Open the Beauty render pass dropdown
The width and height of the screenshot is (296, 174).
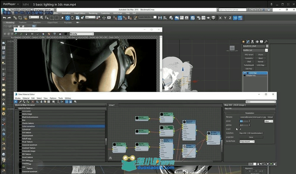[82, 34]
